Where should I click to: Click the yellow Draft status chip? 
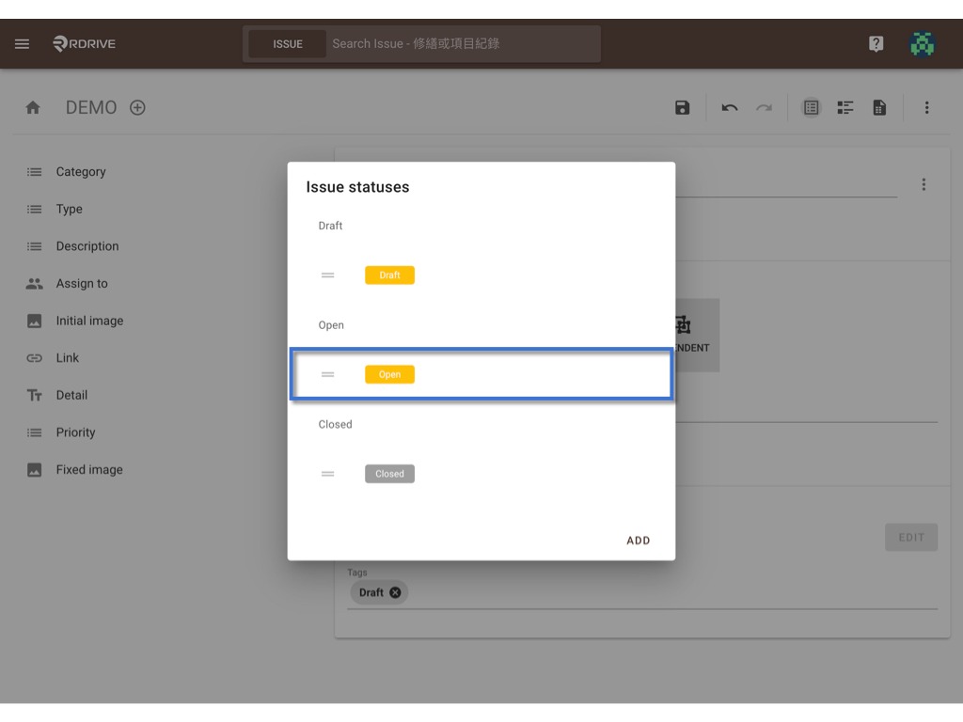pyautogui.click(x=389, y=275)
